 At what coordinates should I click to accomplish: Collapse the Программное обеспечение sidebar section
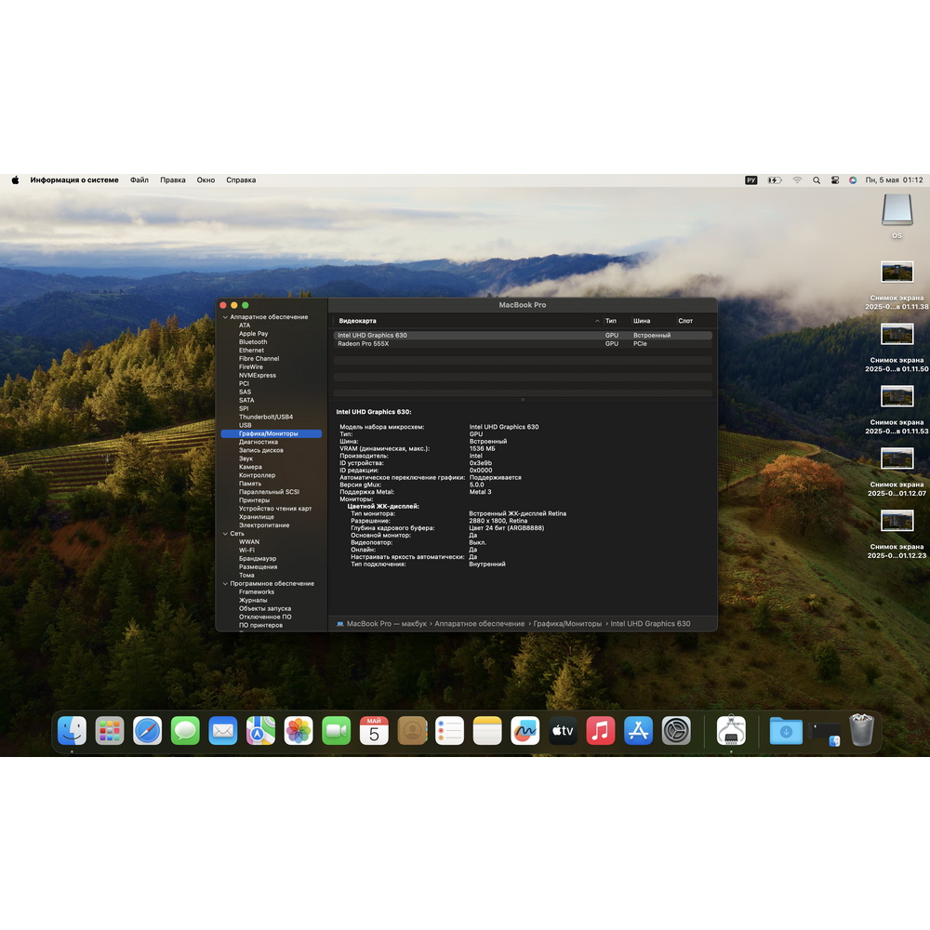[x=225, y=584]
